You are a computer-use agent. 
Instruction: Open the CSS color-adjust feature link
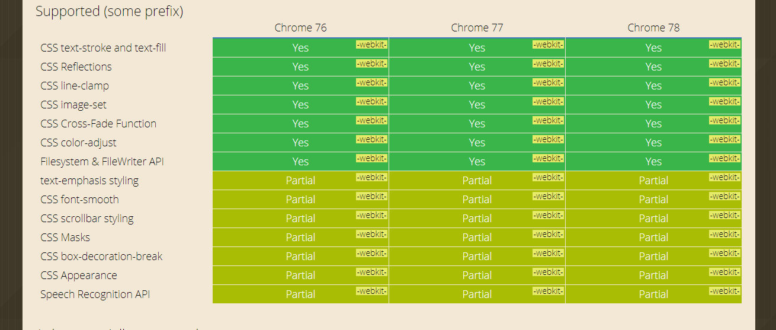click(x=78, y=143)
